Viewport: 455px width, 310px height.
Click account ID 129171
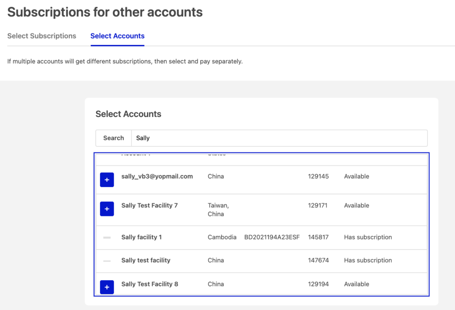point(317,205)
